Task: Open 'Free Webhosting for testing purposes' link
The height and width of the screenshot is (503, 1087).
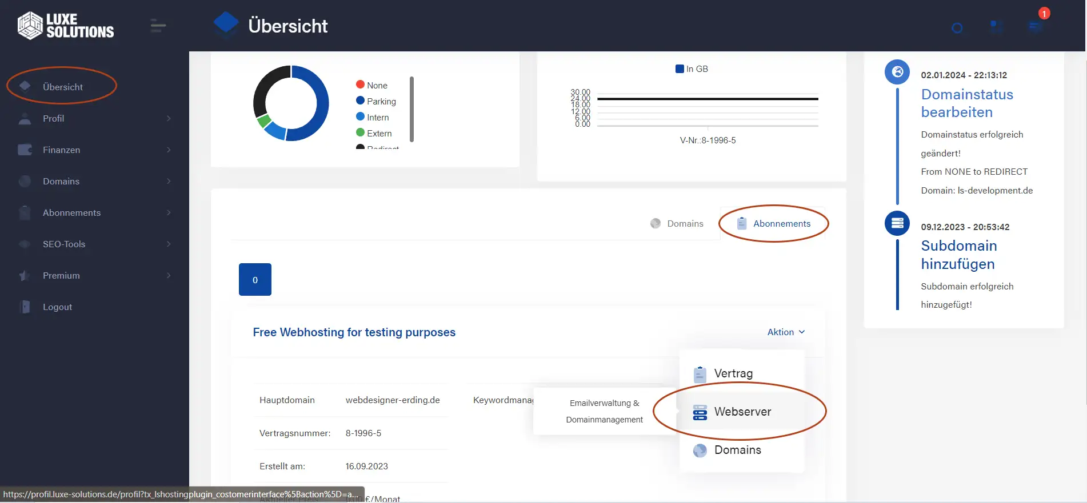Action: [x=354, y=332]
